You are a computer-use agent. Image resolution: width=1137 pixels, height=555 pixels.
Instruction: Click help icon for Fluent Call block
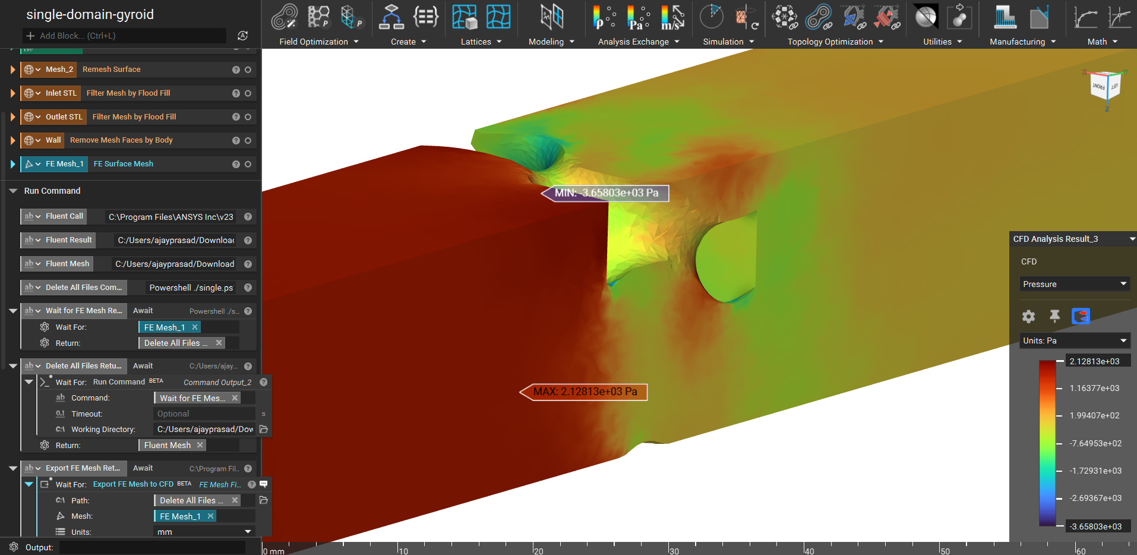248,217
